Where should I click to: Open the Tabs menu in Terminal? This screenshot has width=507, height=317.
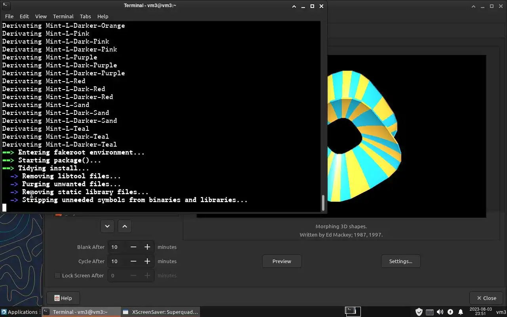(x=85, y=16)
